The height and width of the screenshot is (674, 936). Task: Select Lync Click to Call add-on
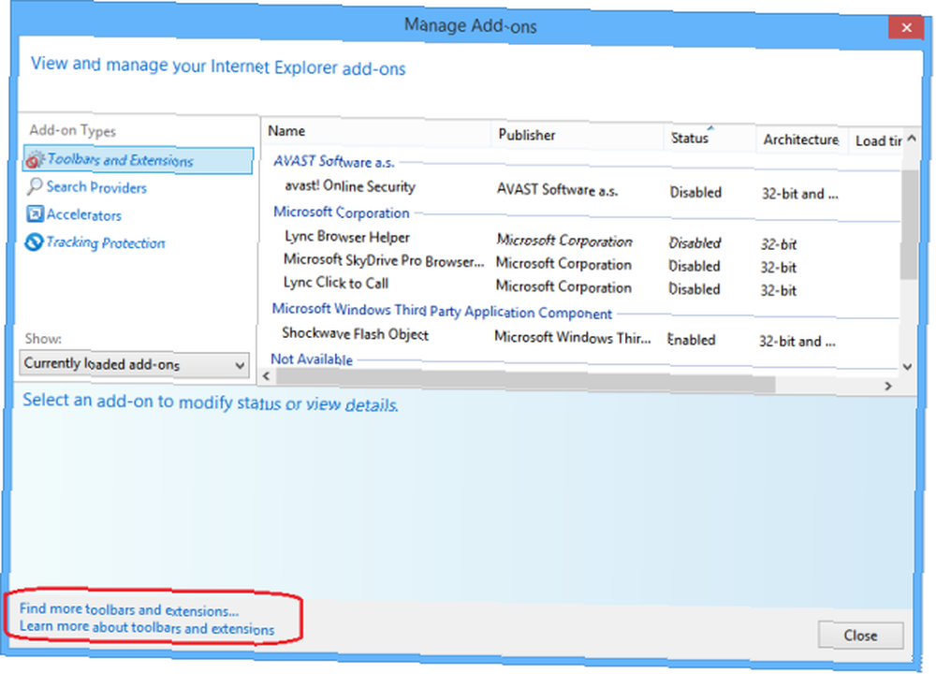pos(335,283)
